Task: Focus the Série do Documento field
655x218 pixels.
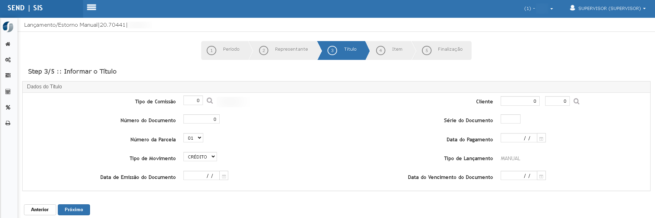Action: pos(511,119)
